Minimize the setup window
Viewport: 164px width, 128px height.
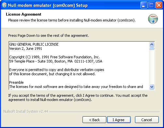[144, 5]
